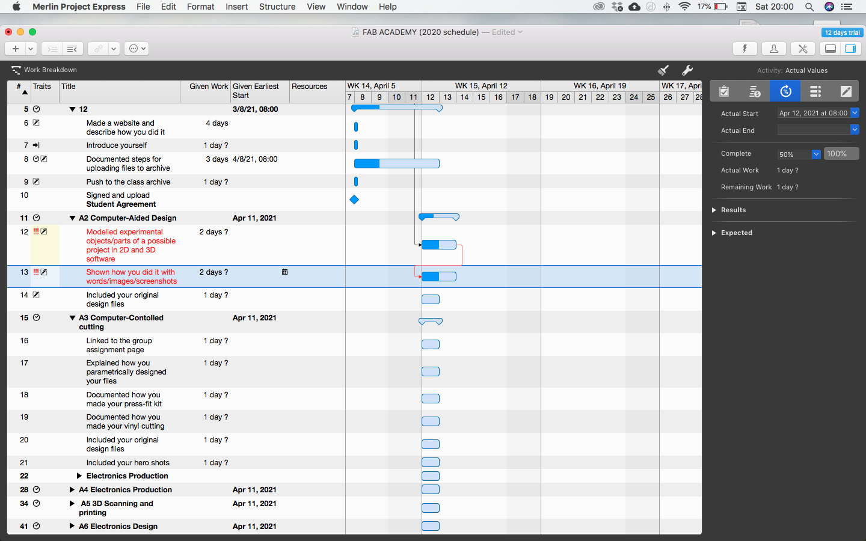This screenshot has width=866, height=541.
Task: Click the lightning bolt toolbar button
Action: 745,49
